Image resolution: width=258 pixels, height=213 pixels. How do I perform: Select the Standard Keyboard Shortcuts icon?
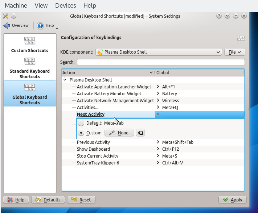click(30, 62)
